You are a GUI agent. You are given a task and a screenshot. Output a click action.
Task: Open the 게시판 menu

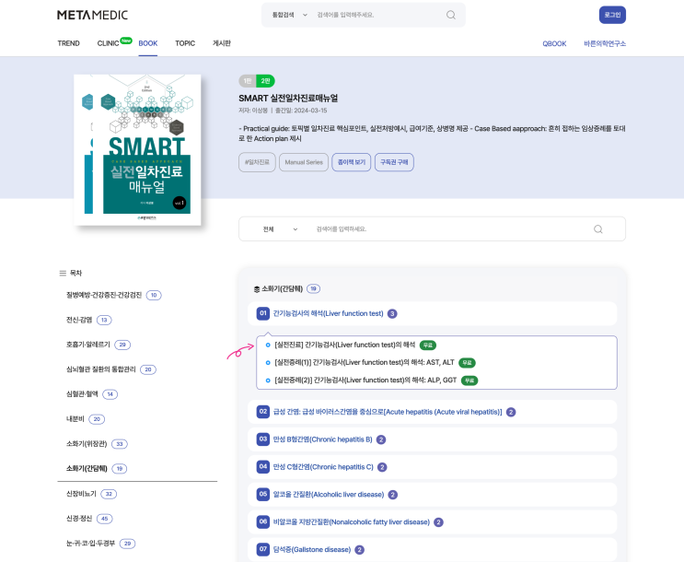[222, 43]
